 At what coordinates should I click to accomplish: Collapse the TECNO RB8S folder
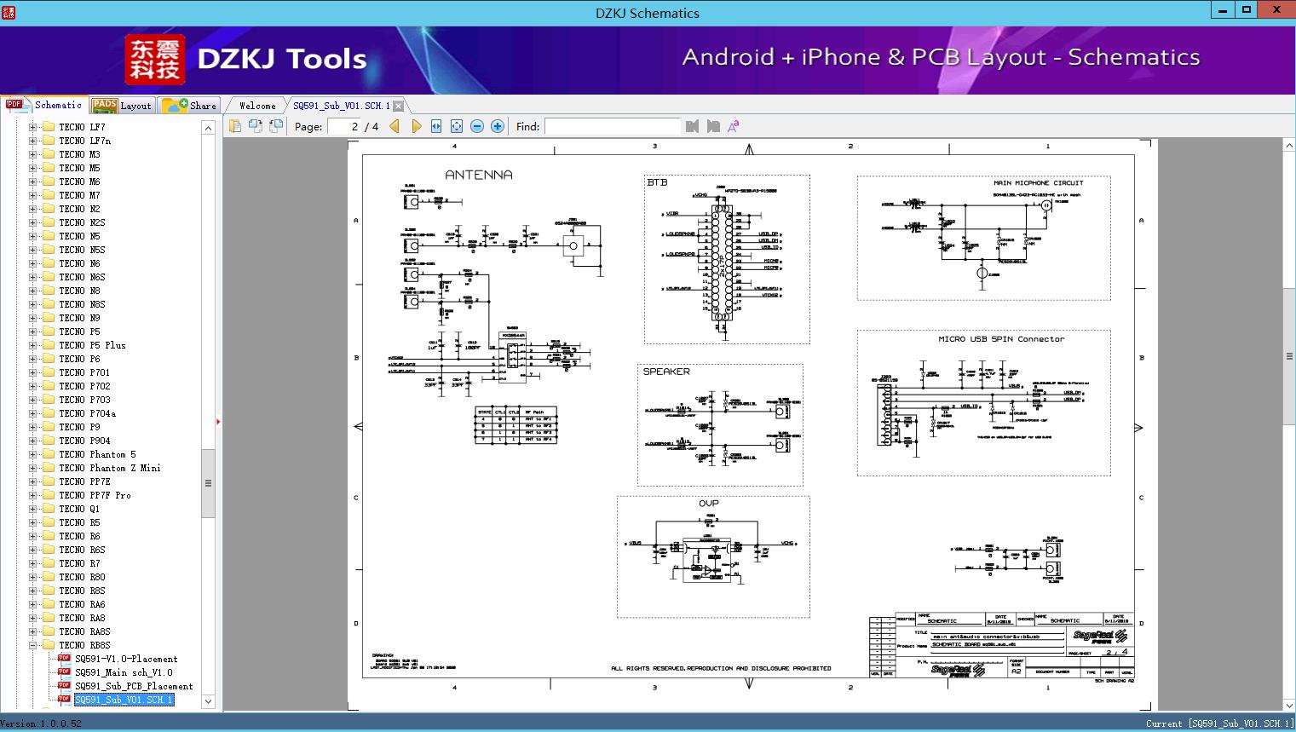(x=33, y=645)
